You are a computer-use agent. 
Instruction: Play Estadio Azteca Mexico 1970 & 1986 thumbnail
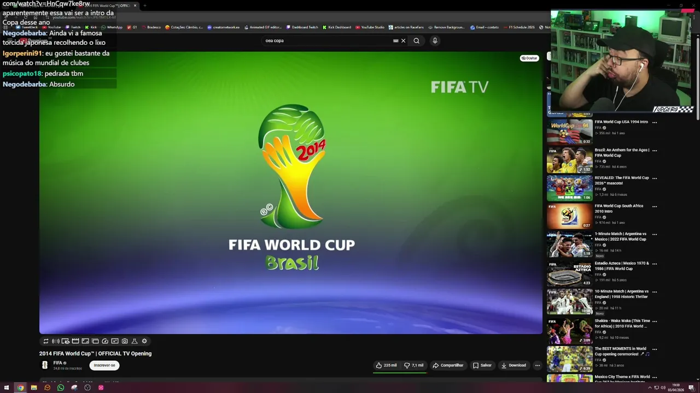(569, 273)
